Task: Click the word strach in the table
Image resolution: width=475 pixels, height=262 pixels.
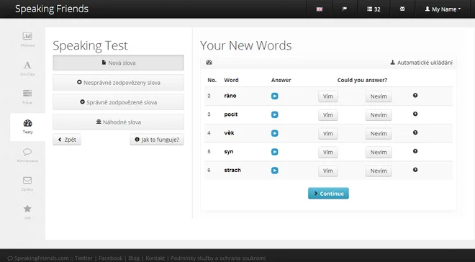Action: [232, 170]
